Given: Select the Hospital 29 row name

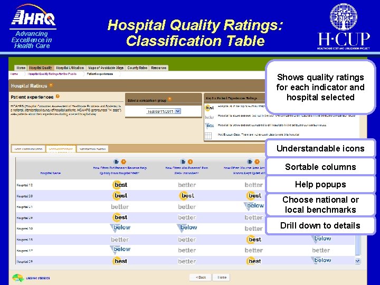Looking at the screenshot, I should tap(24, 218).
